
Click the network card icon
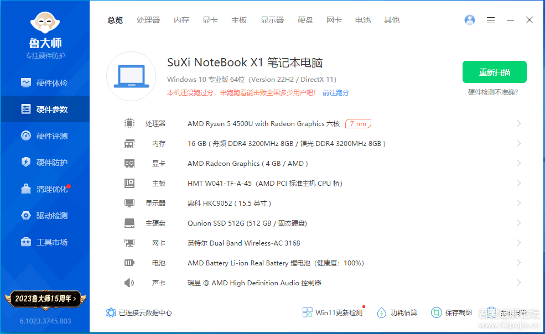point(129,243)
